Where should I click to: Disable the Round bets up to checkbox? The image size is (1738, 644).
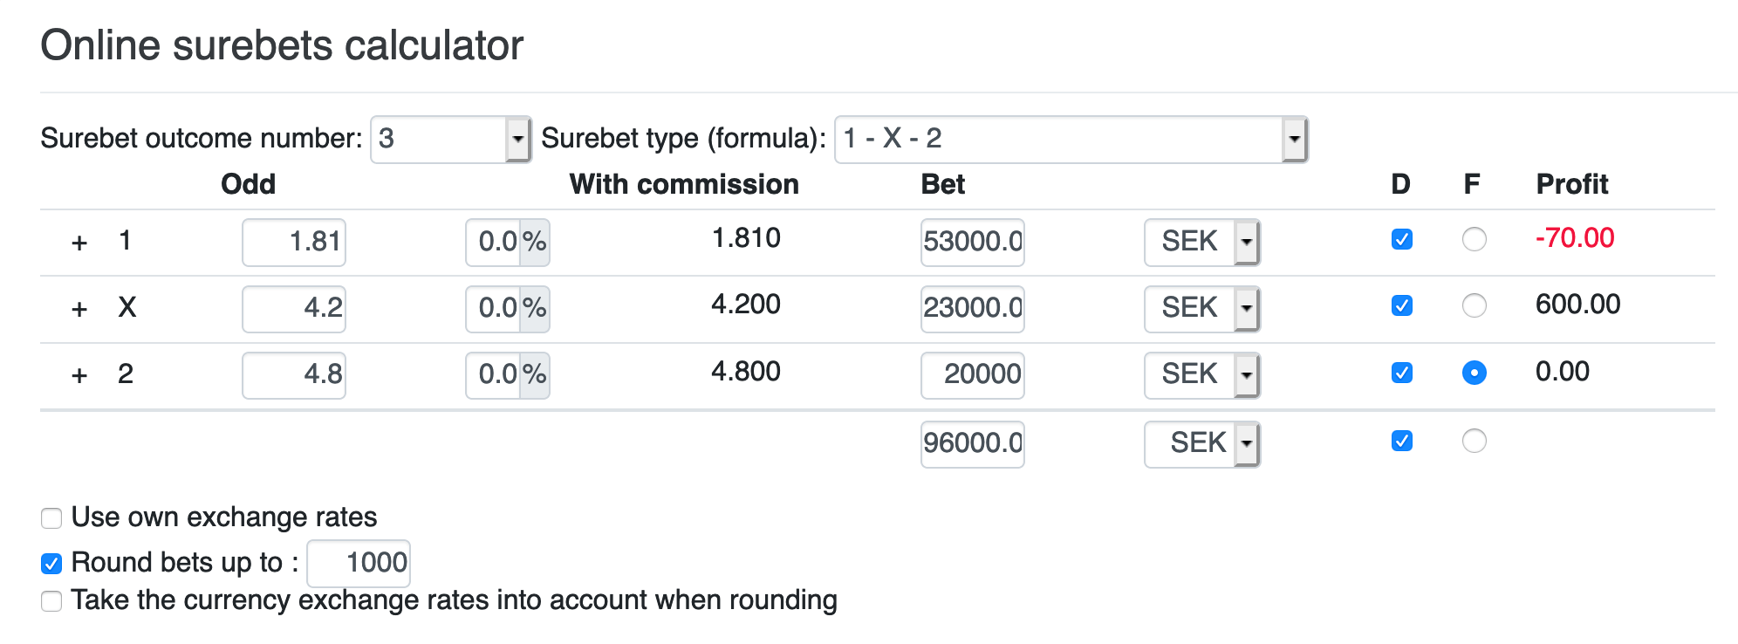[51, 563]
